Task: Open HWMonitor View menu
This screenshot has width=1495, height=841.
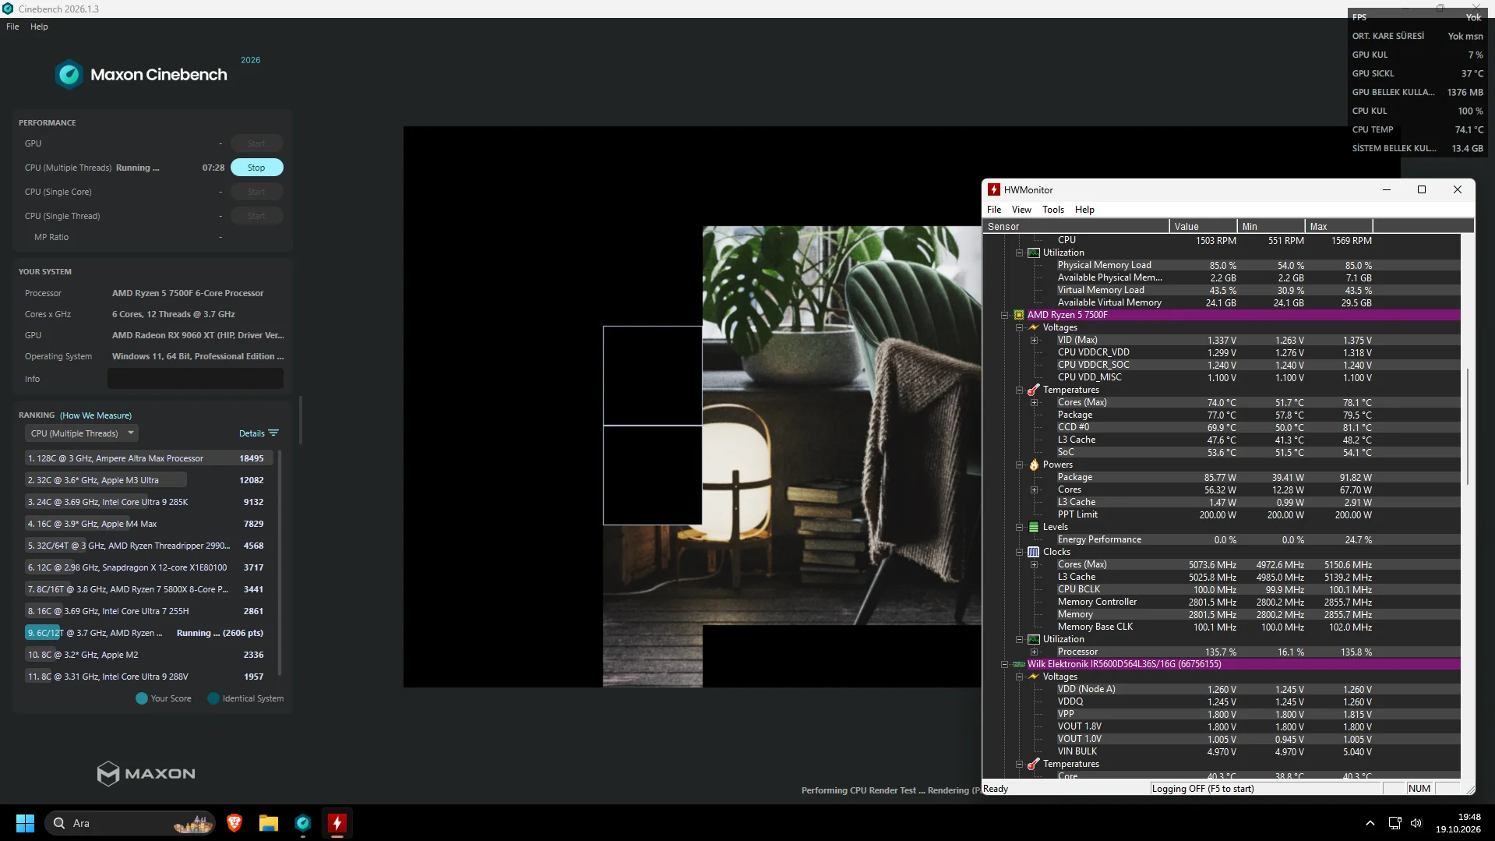Action: pyautogui.click(x=1021, y=210)
